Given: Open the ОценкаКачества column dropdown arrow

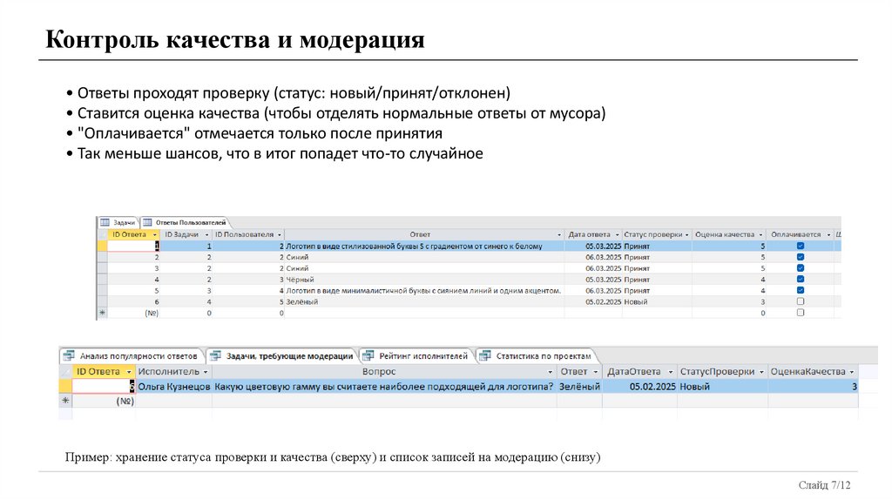Looking at the screenshot, I should pos(852,372).
